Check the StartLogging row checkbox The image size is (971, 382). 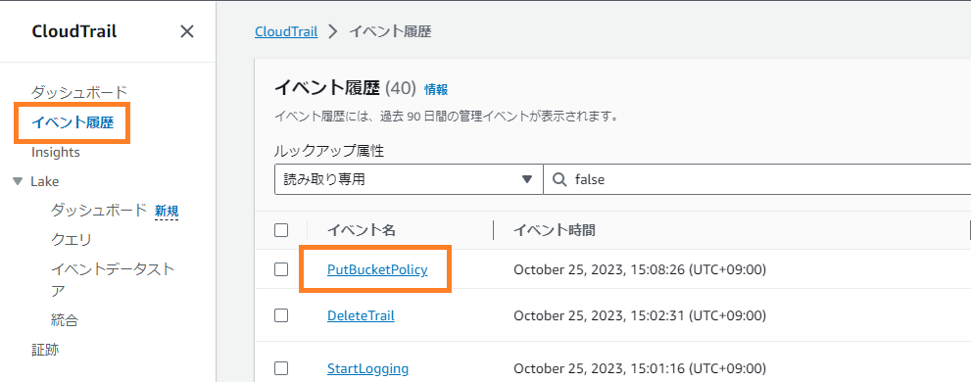click(281, 369)
